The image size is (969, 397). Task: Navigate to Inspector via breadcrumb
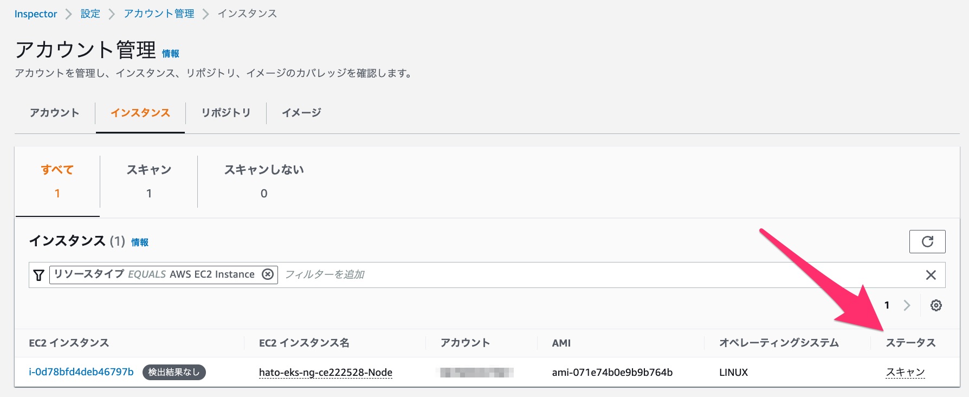[36, 14]
